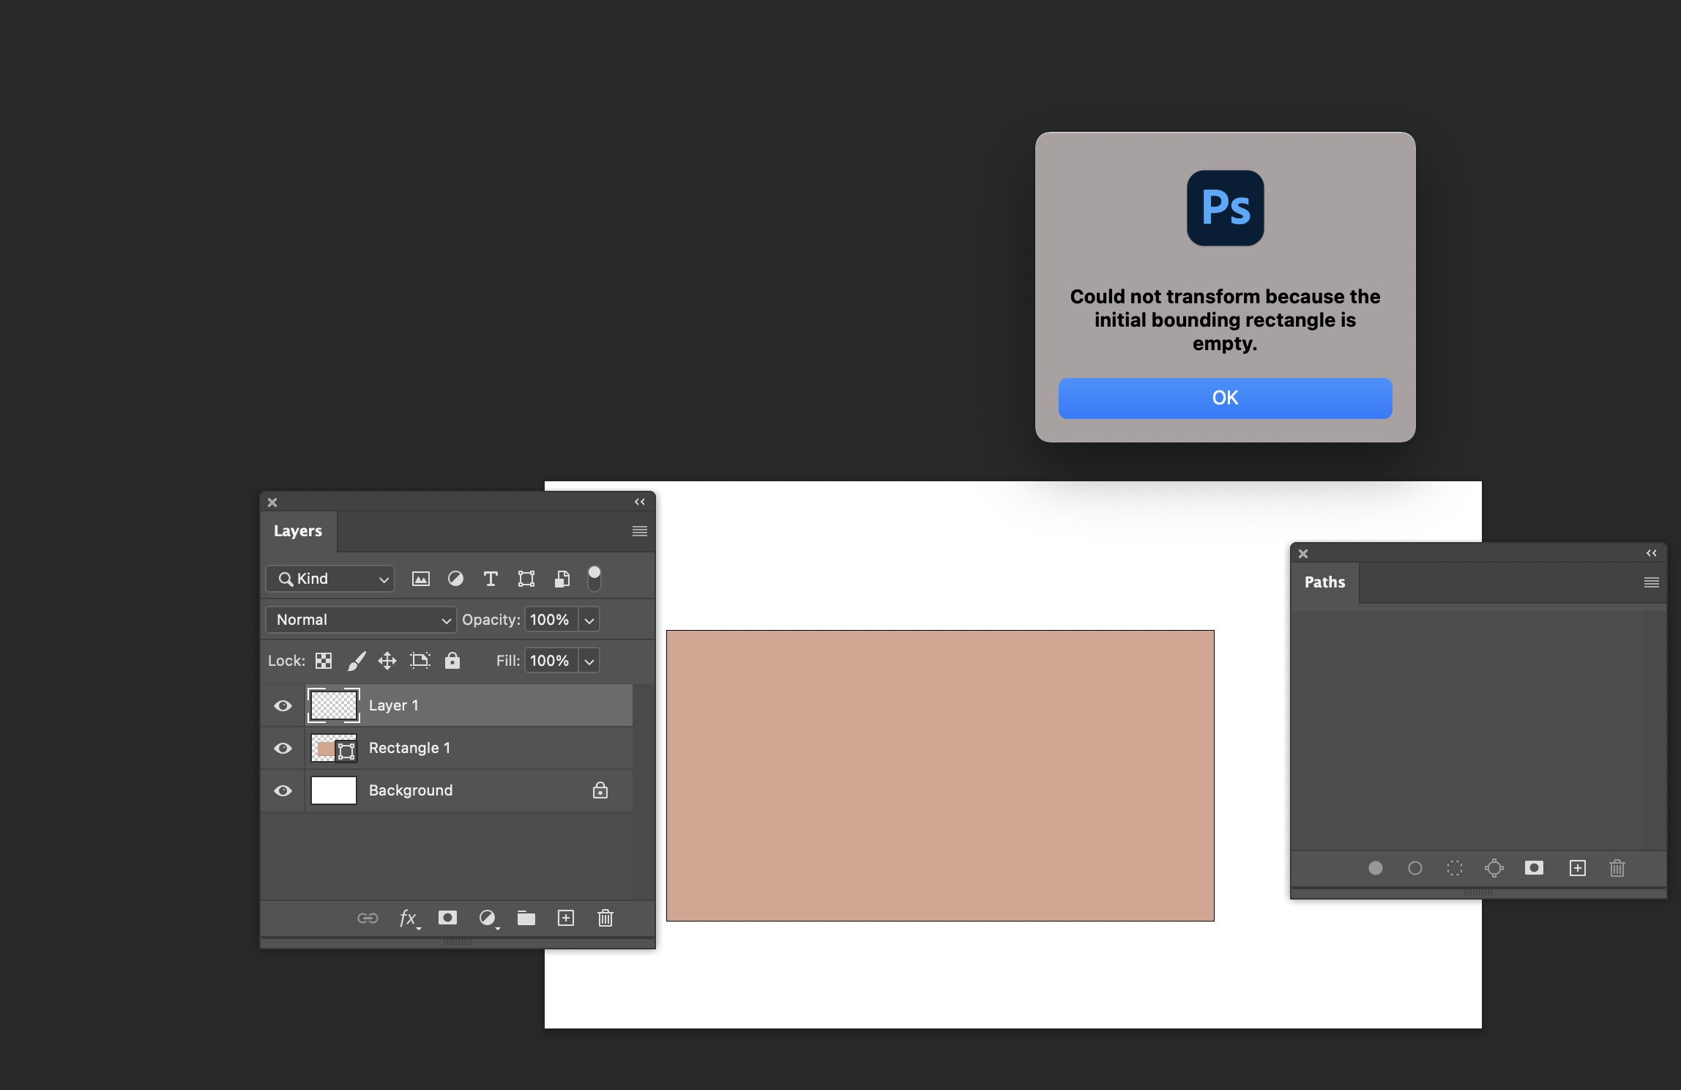This screenshot has width=1681, height=1090.
Task: Open the fx layer style menu
Action: pos(409,918)
